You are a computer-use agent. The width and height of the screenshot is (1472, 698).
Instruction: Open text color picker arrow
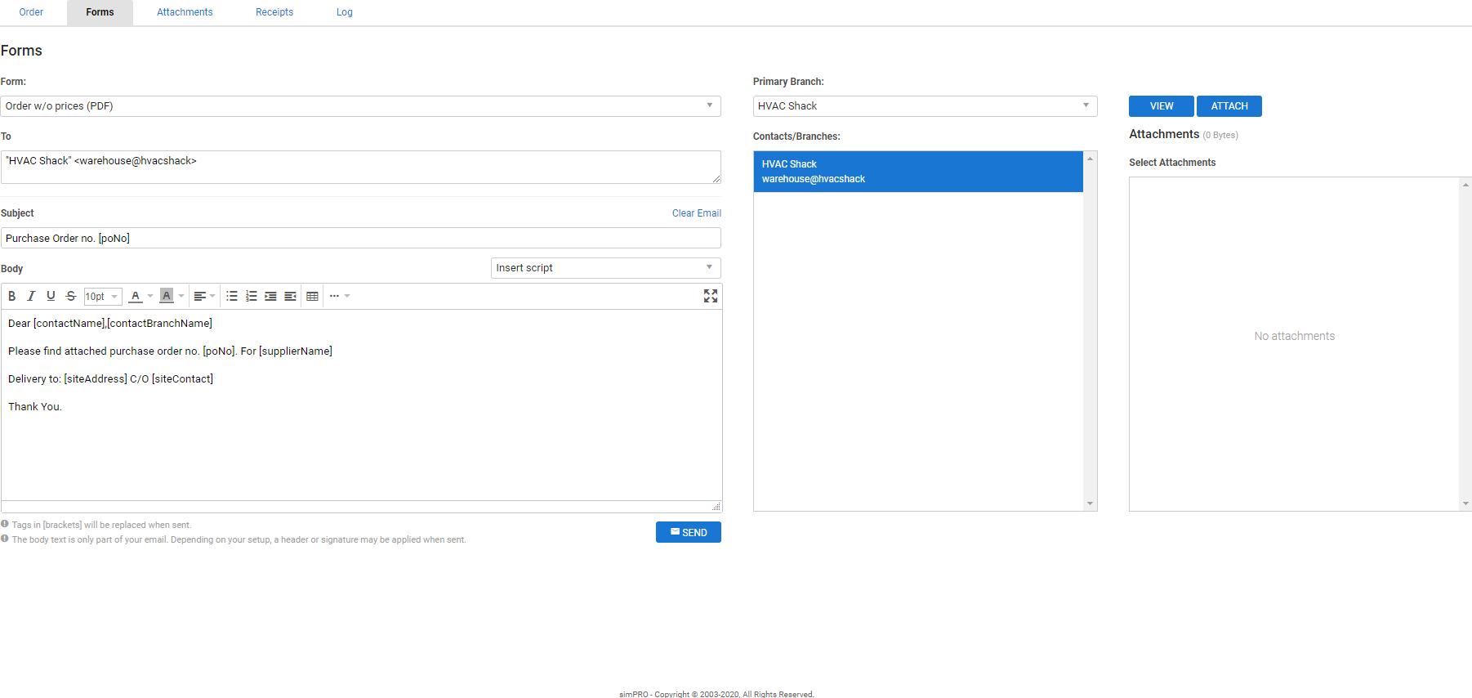coord(150,296)
